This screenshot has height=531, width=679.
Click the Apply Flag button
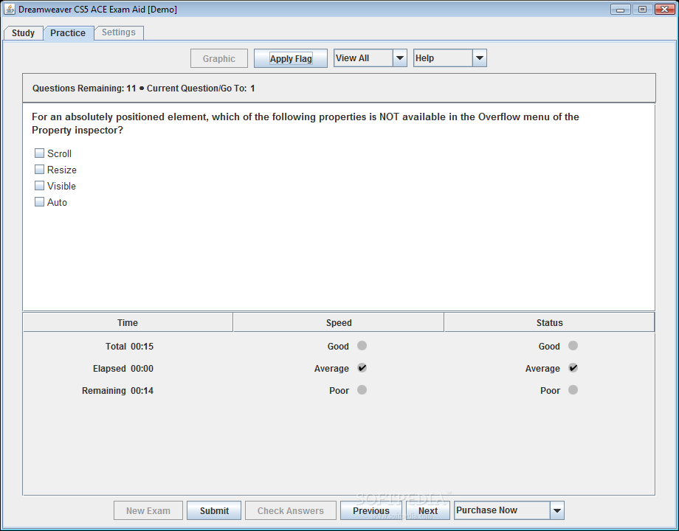291,58
